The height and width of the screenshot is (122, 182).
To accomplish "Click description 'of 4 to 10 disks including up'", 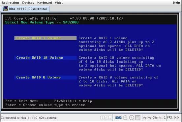I will (111, 62).
